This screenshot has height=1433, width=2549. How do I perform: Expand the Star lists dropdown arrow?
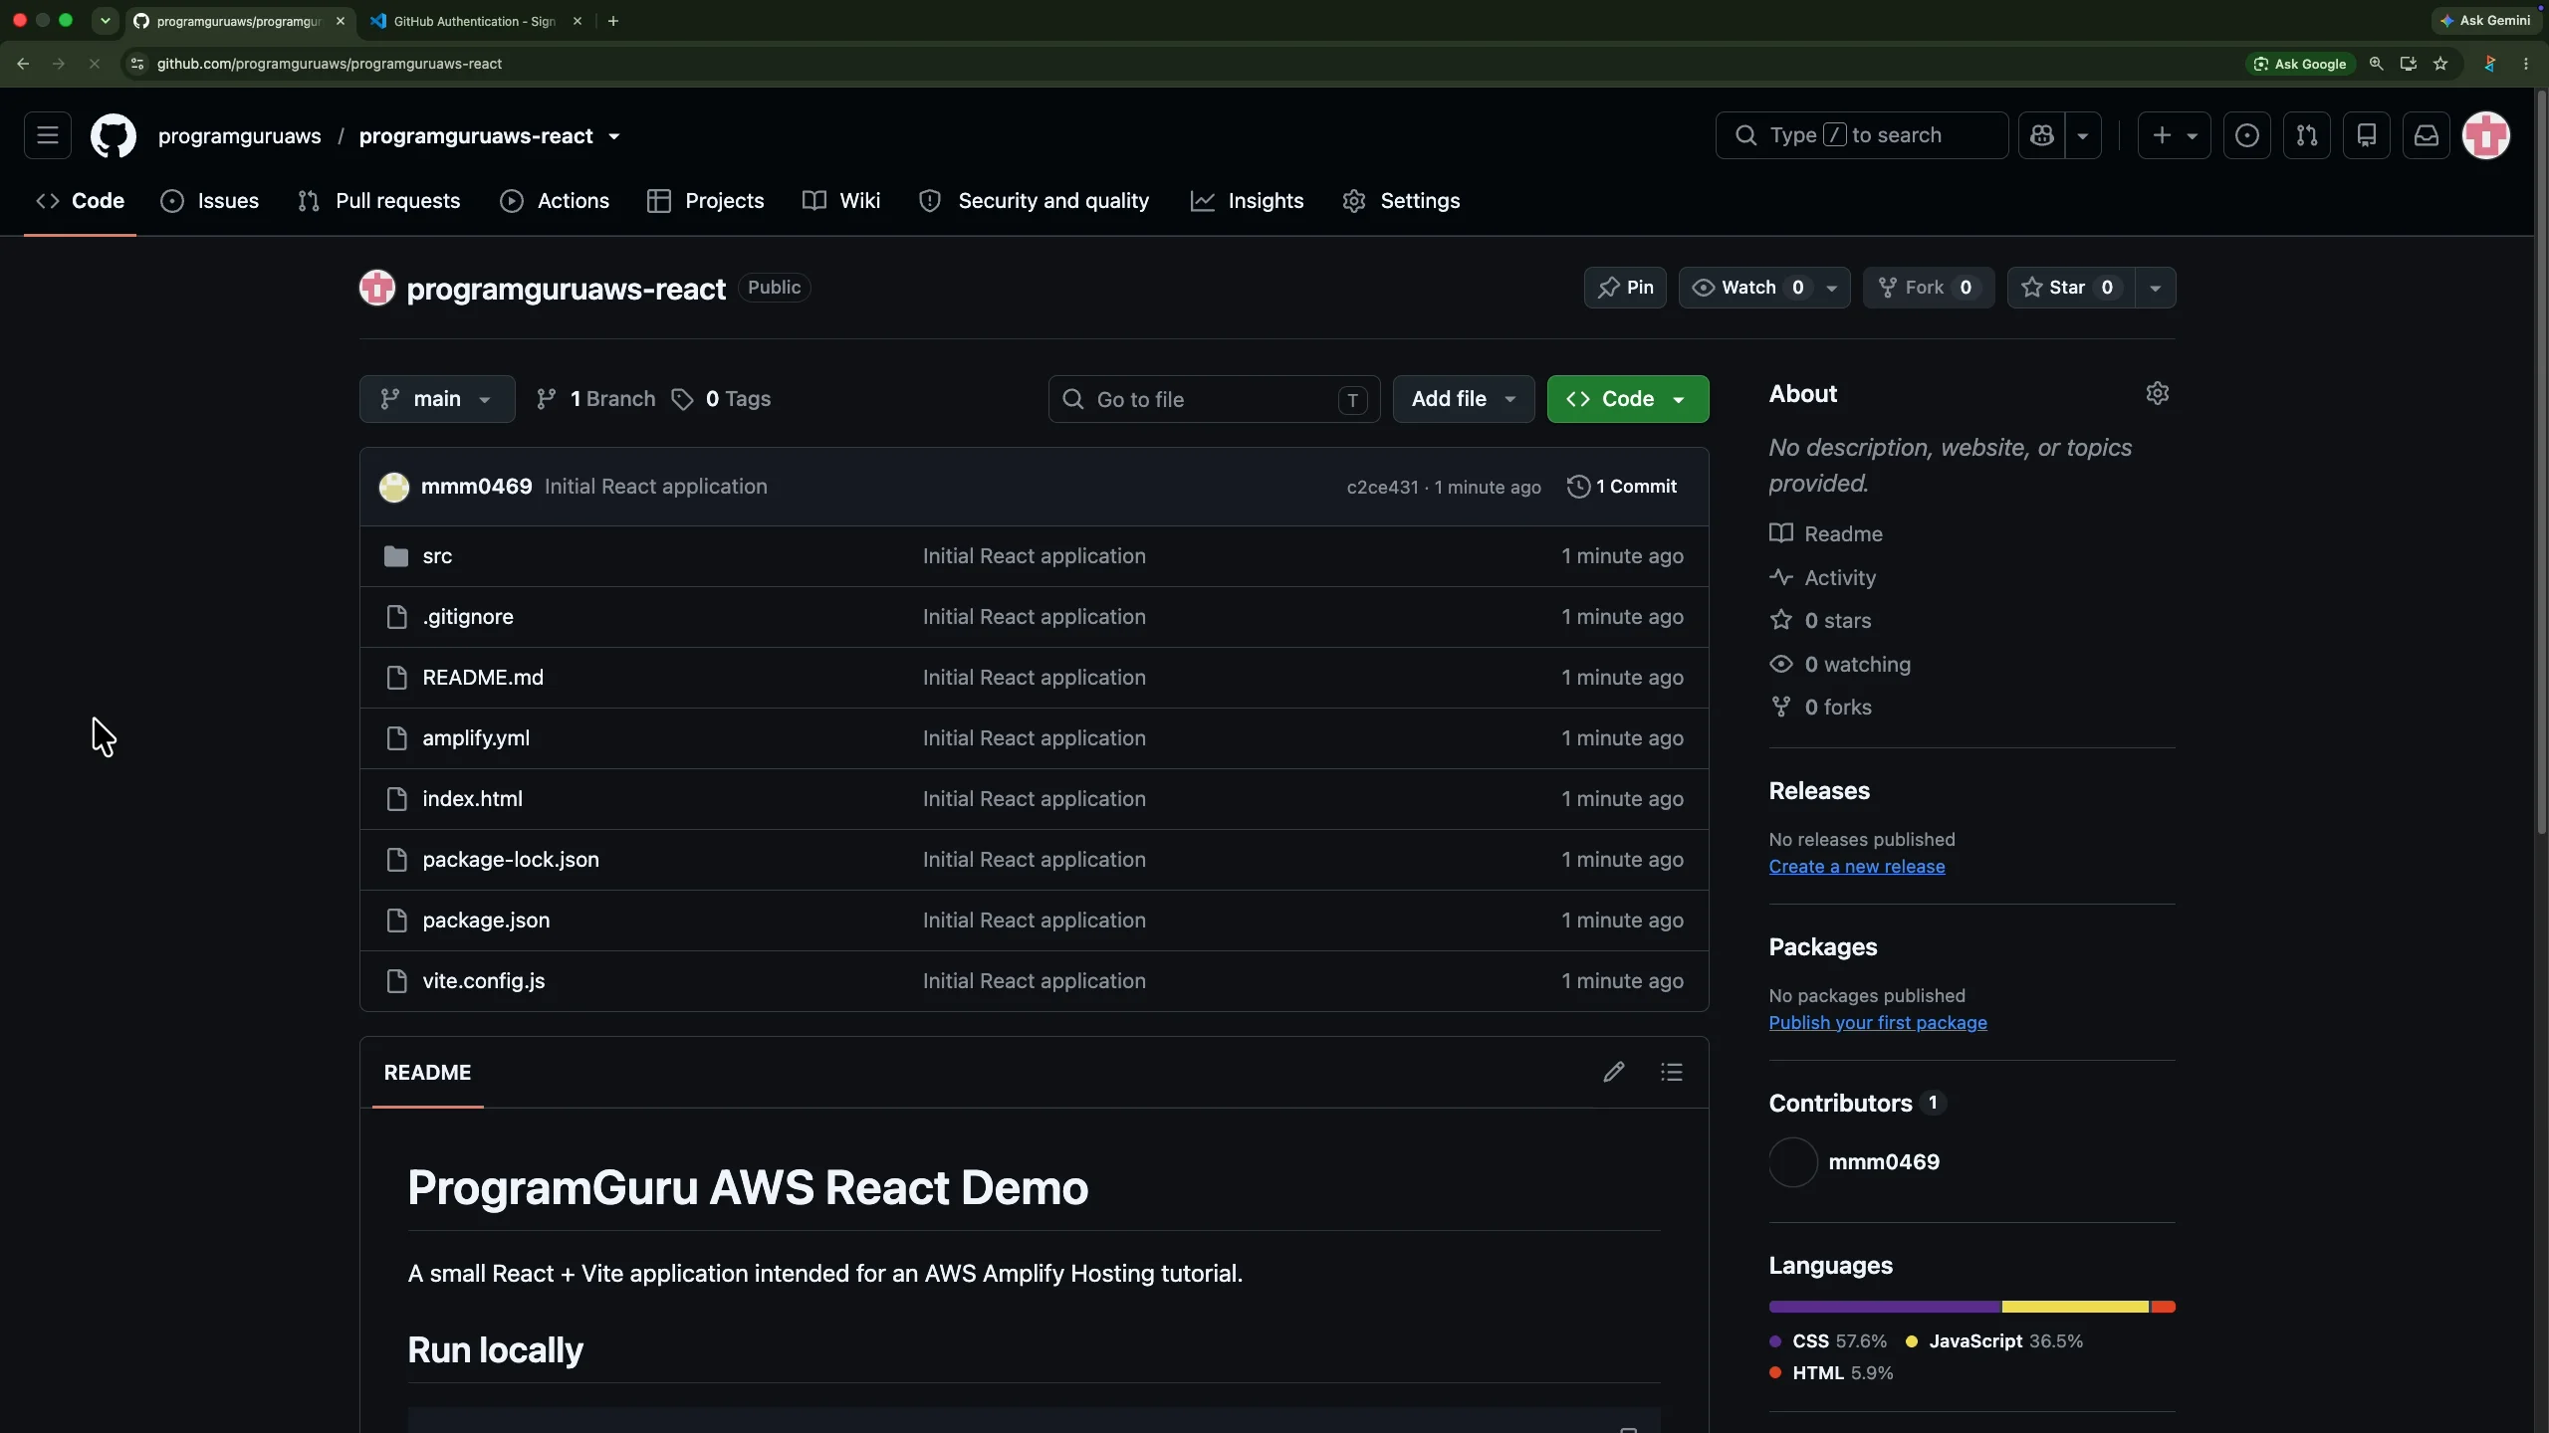pos(2156,288)
